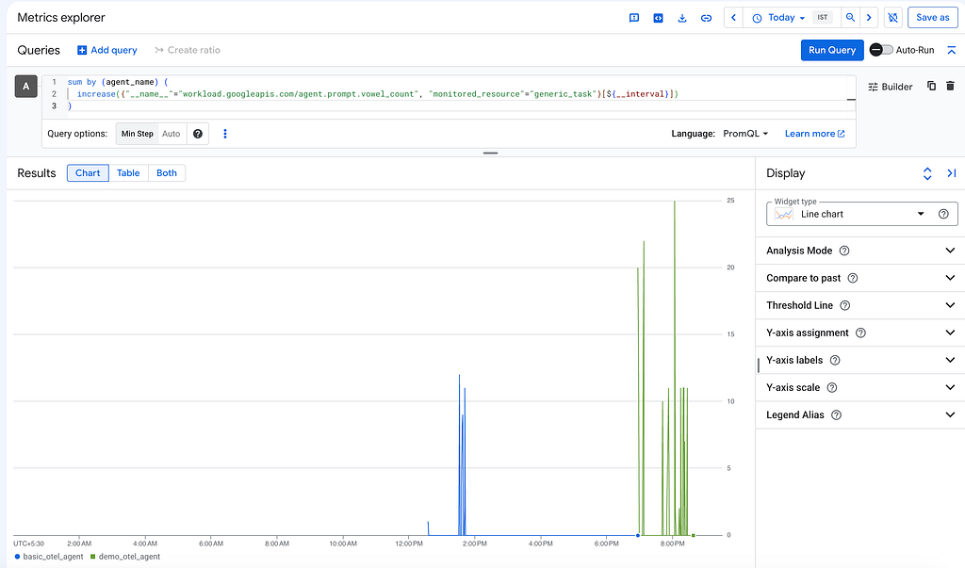Switch results to Both tab
The height and width of the screenshot is (568, 965).
(x=166, y=173)
